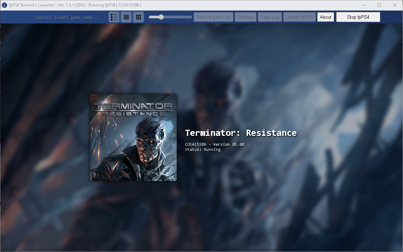This screenshot has width=403, height=252.
Task: Toggle grid display mode on
Action: coord(138,17)
